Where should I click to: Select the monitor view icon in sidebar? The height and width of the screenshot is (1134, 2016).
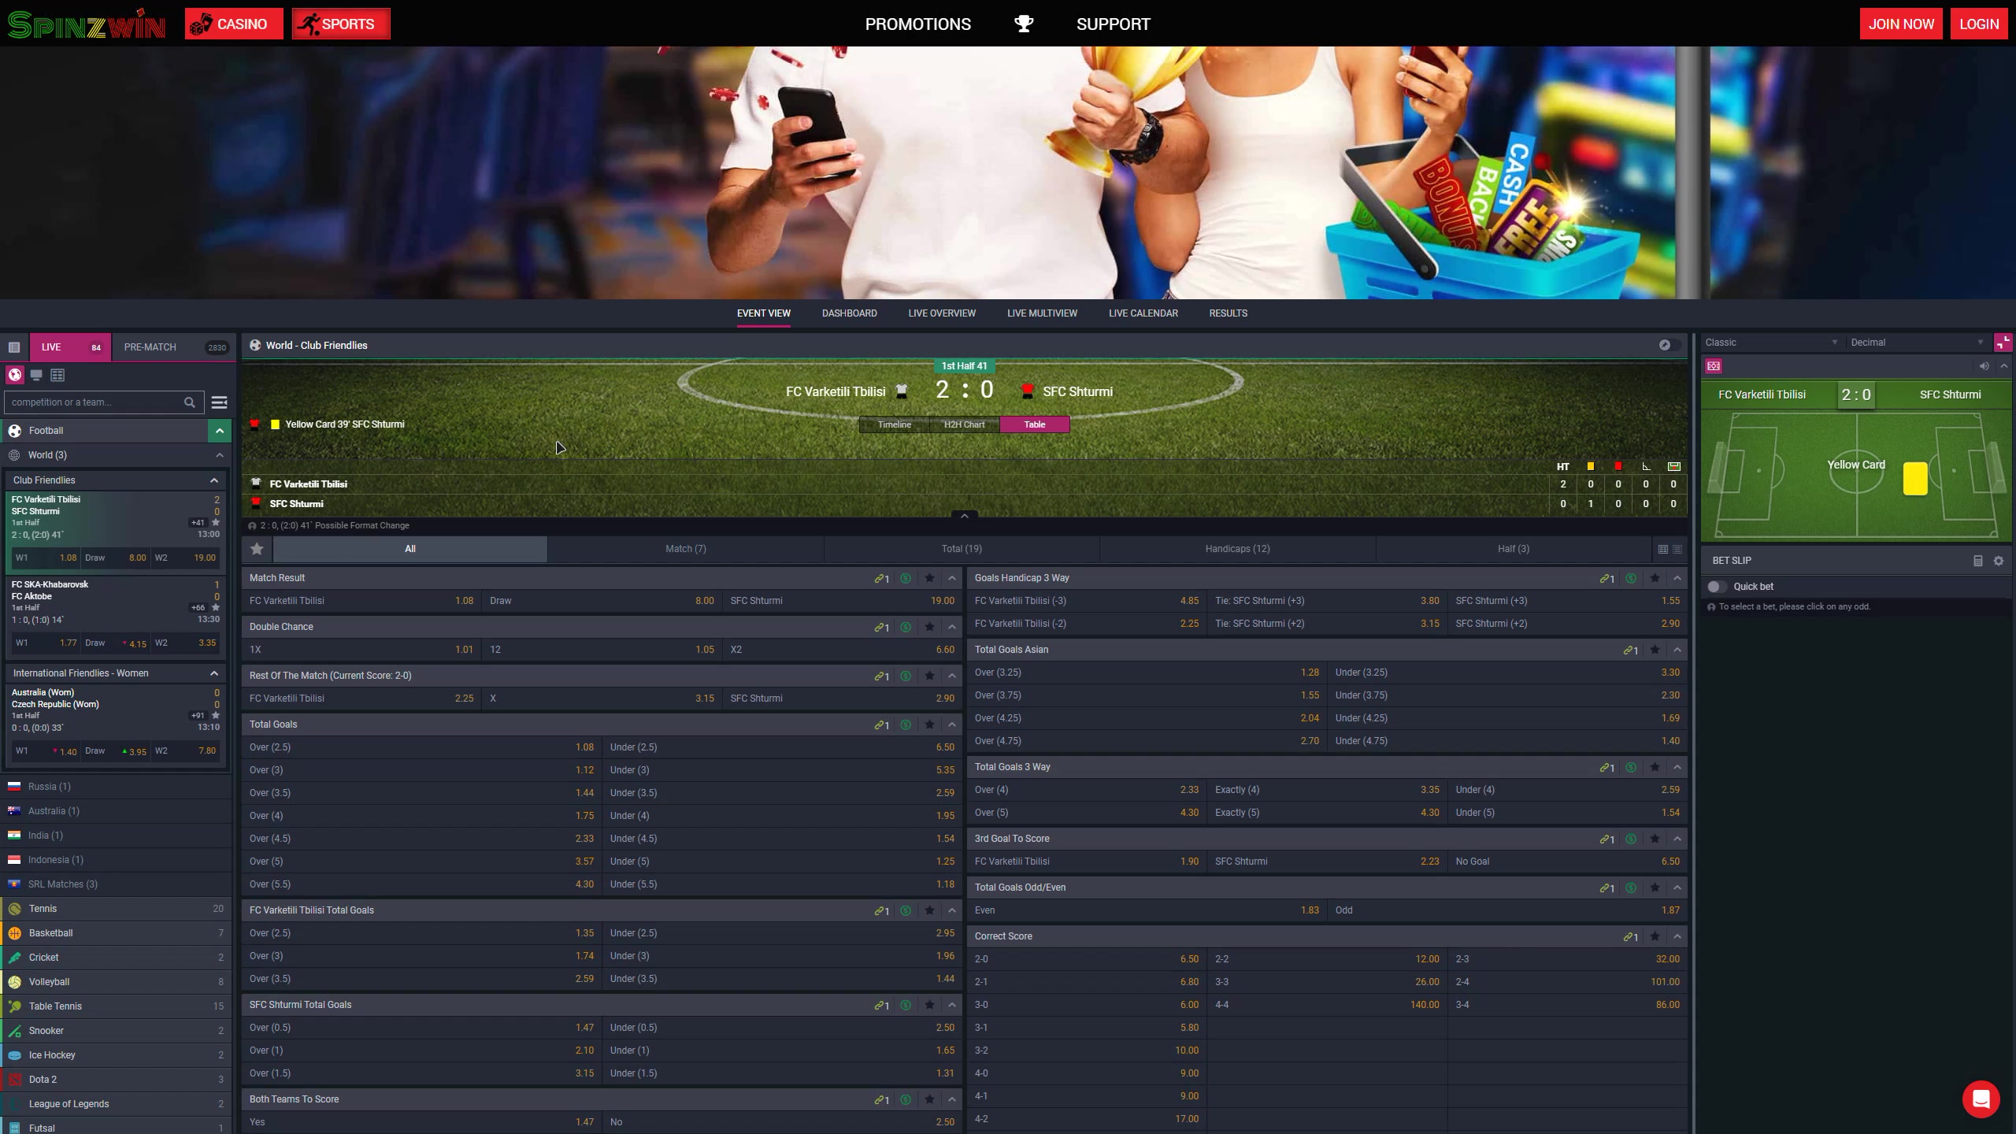36,376
